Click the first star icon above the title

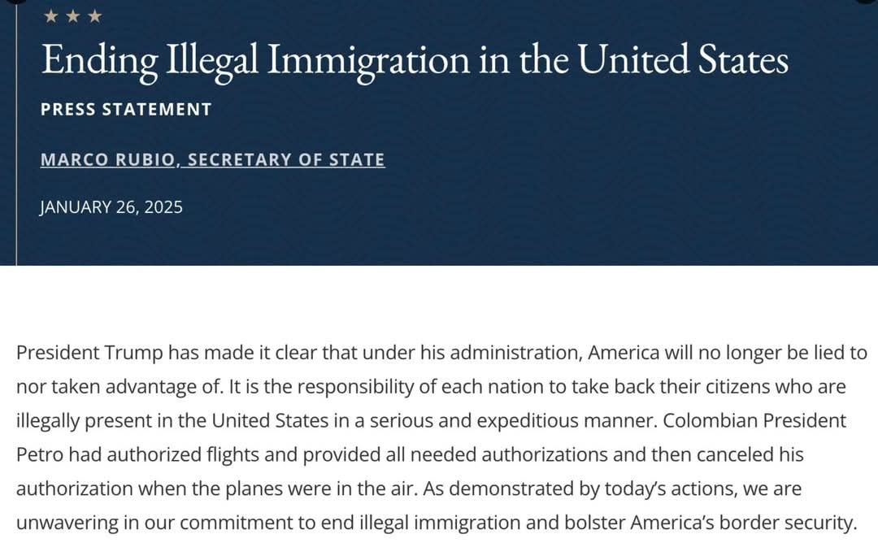(x=51, y=16)
